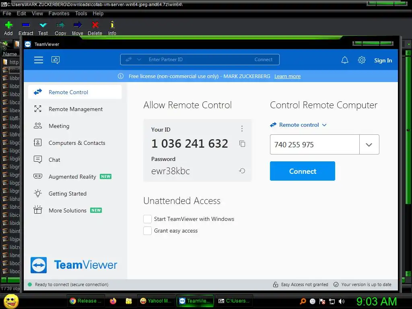Open the Tools menu in 7-Zip
The width and height of the screenshot is (412, 309).
[x=81, y=13]
